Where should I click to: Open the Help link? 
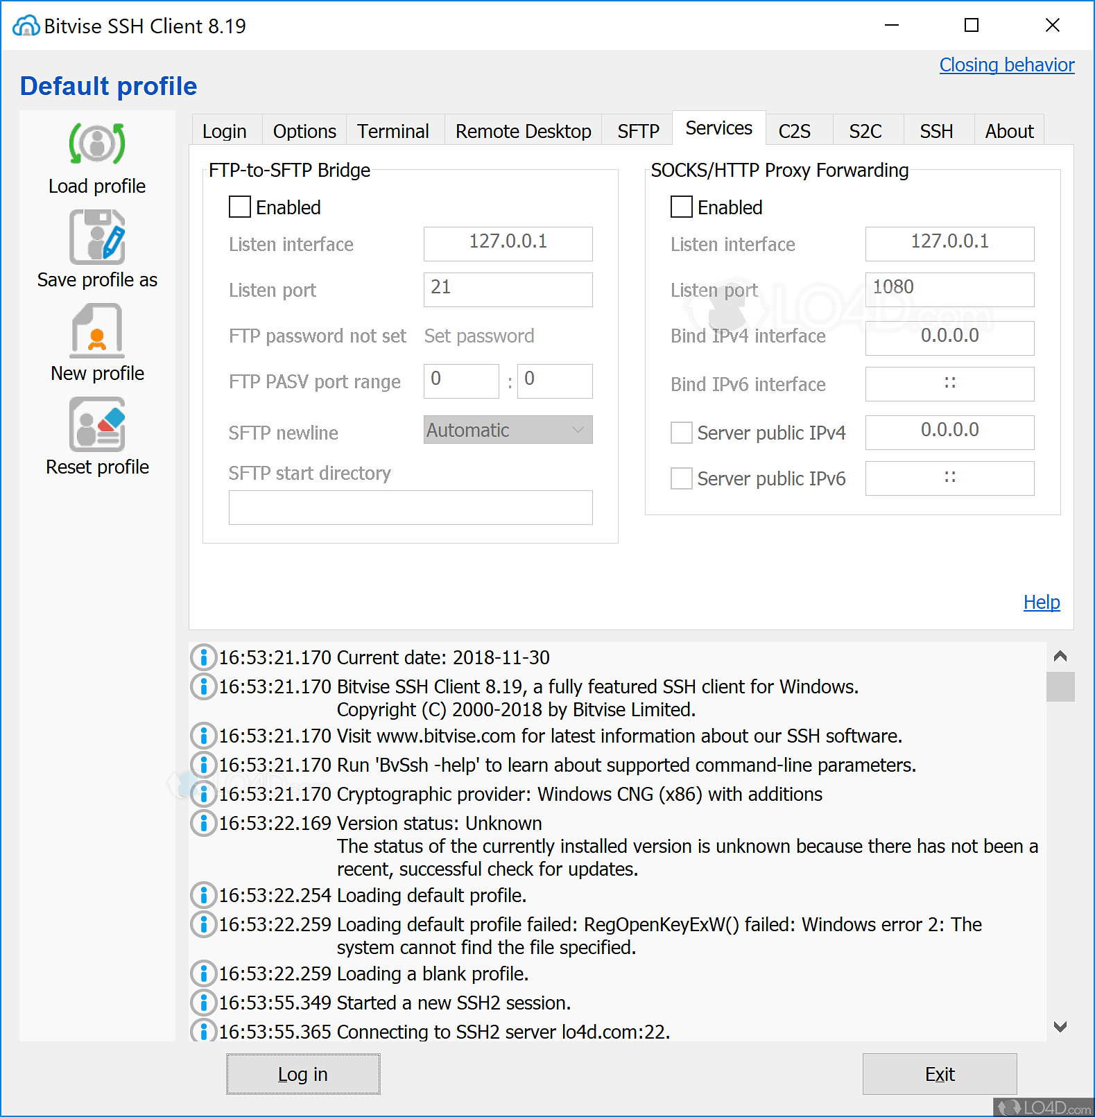coord(1042,602)
